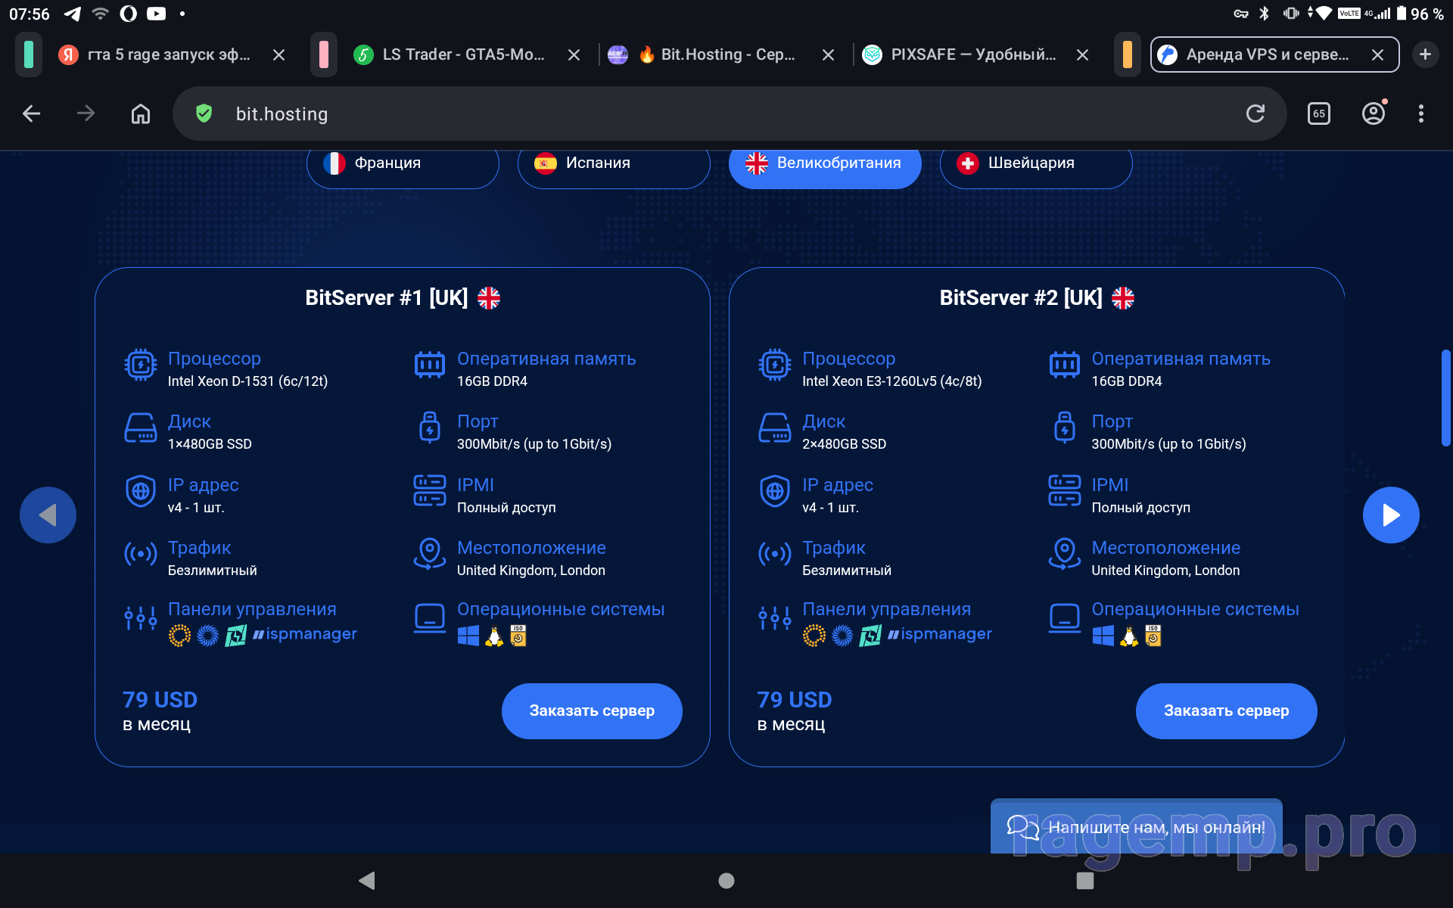The height and width of the screenshot is (908, 1453).
Task: Open the browser tab counter showing 65
Action: 1318,113
